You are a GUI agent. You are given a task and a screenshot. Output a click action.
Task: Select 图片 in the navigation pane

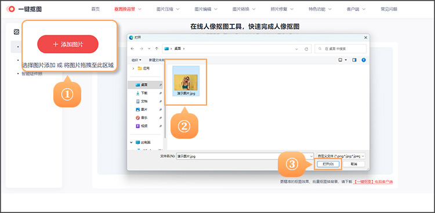[146, 110]
